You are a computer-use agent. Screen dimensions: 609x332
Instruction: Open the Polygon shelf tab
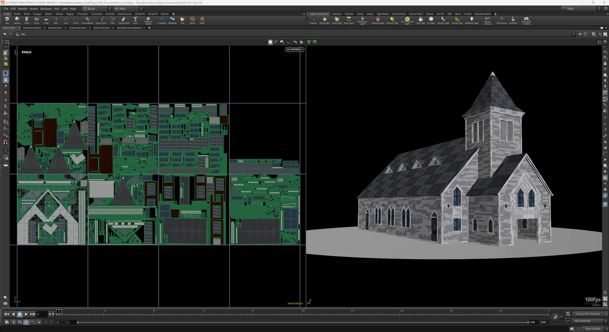point(37,14)
